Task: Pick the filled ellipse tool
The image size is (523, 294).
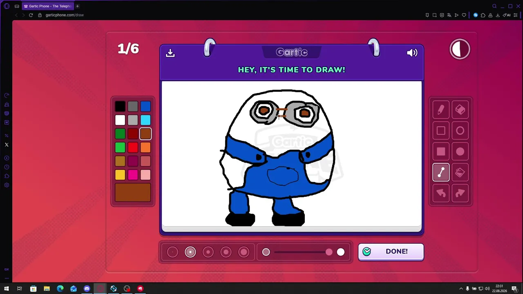Action: (x=460, y=151)
